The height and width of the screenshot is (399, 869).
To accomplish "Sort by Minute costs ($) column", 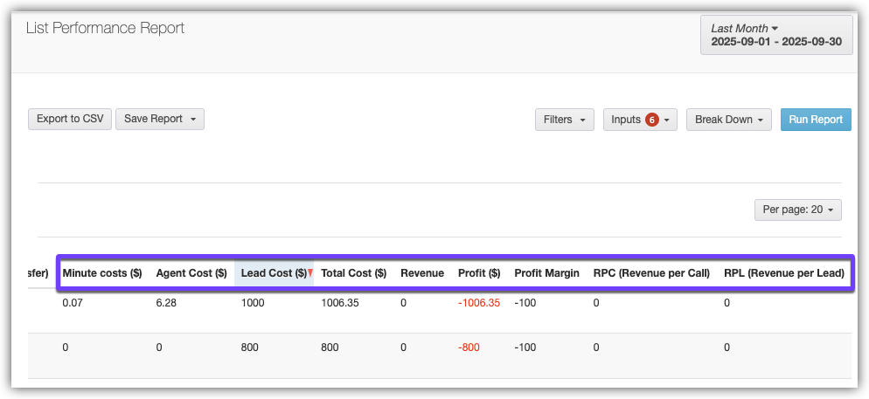I will [x=102, y=273].
